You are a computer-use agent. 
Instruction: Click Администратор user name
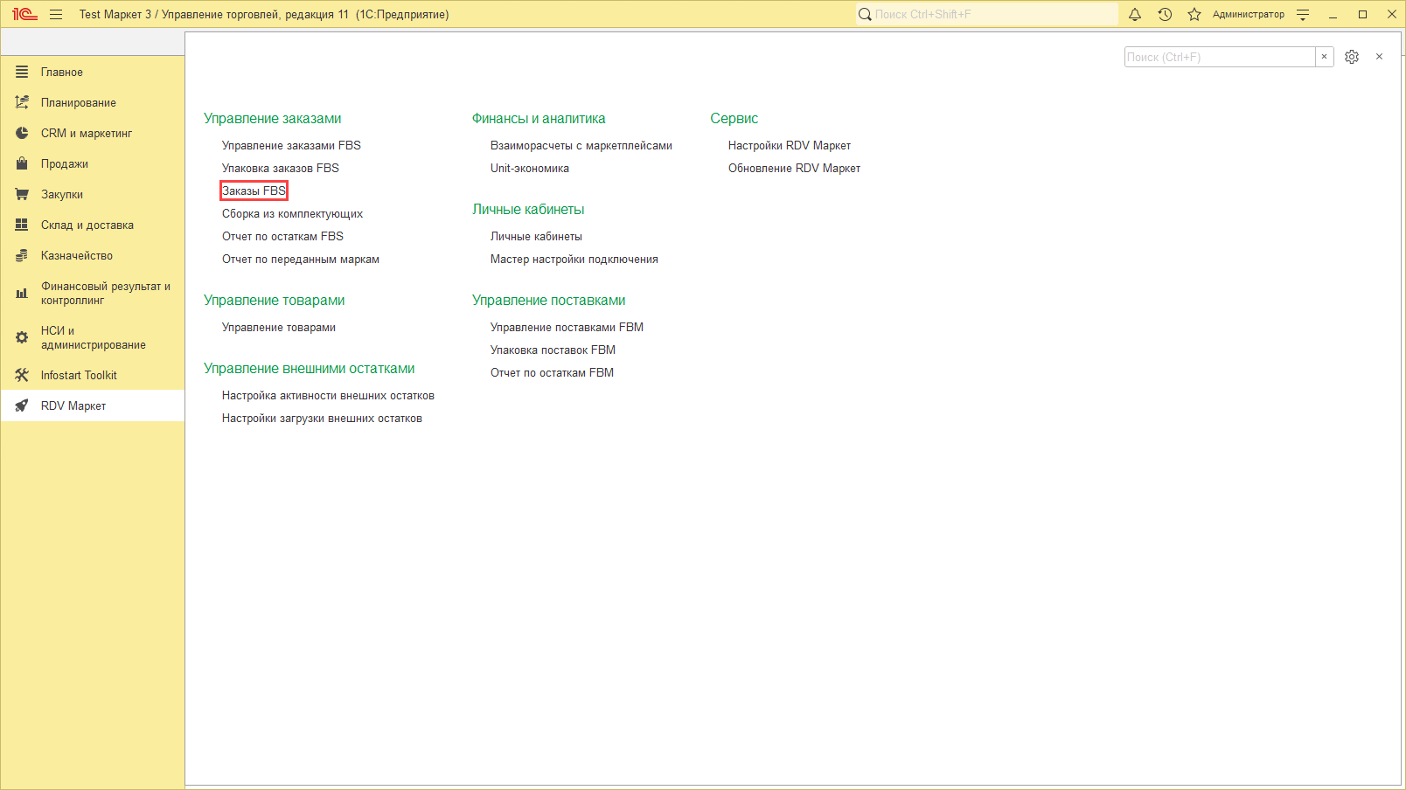(1249, 14)
